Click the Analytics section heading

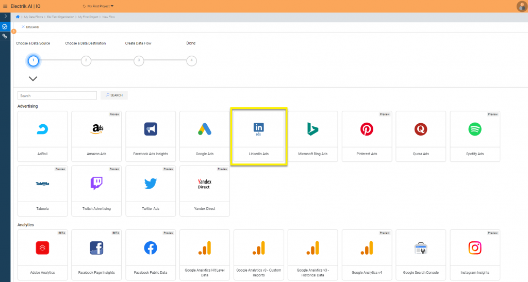coord(26,225)
